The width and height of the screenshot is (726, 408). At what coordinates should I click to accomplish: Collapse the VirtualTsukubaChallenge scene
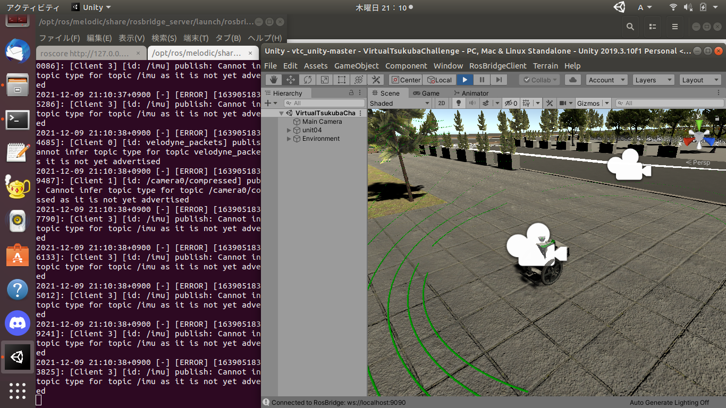coord(281,113)
